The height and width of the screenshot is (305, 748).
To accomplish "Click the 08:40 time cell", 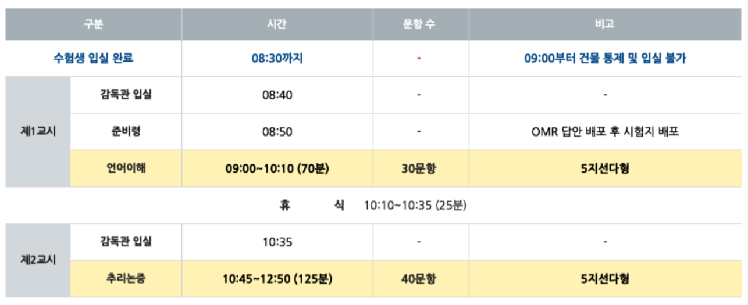I will tap(277, 95).
